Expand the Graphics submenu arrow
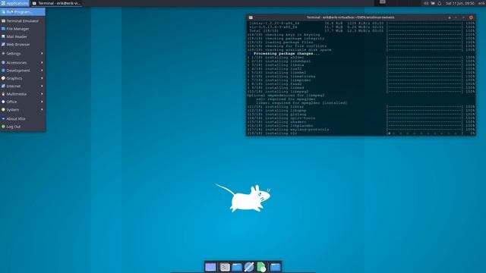Viewport: 486px width, 273px height. pos(42,78)
